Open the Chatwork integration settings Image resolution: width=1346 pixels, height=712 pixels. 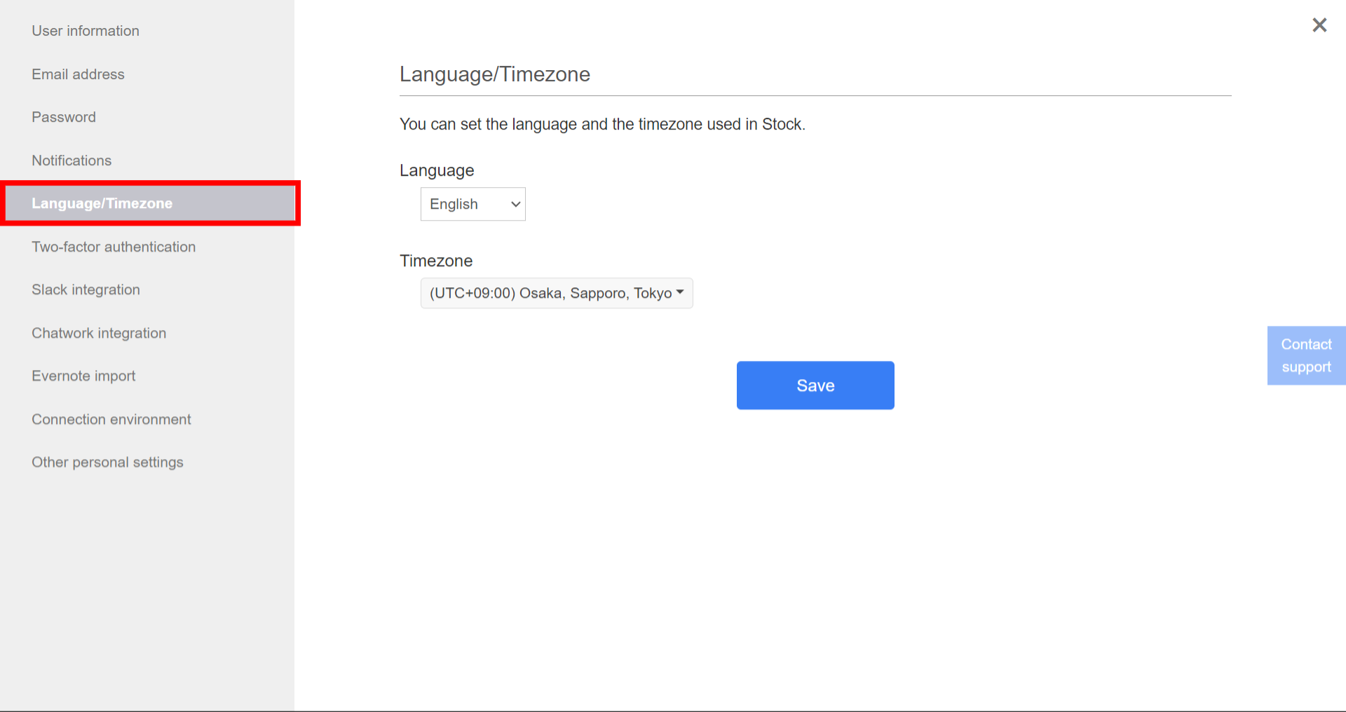click(98, 333)
